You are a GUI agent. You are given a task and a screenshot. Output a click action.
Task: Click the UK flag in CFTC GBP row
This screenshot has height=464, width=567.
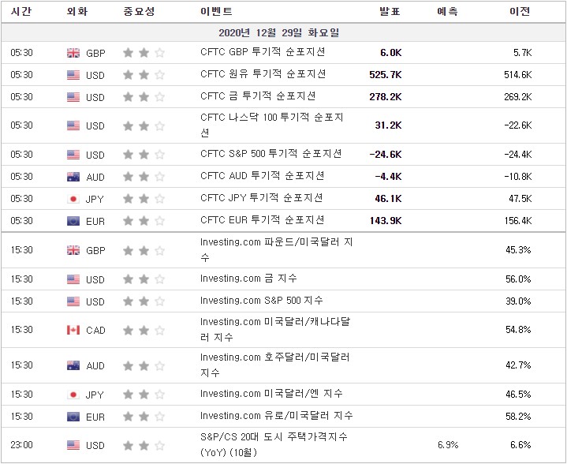click(73, 53)
